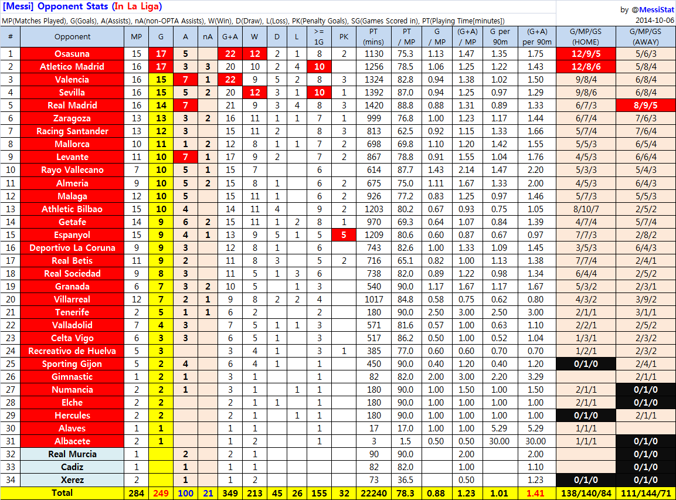This screenshot has height=500, width=676.
Task: Click the Espanyol opponent cell
Action: (x=72, y=235)
